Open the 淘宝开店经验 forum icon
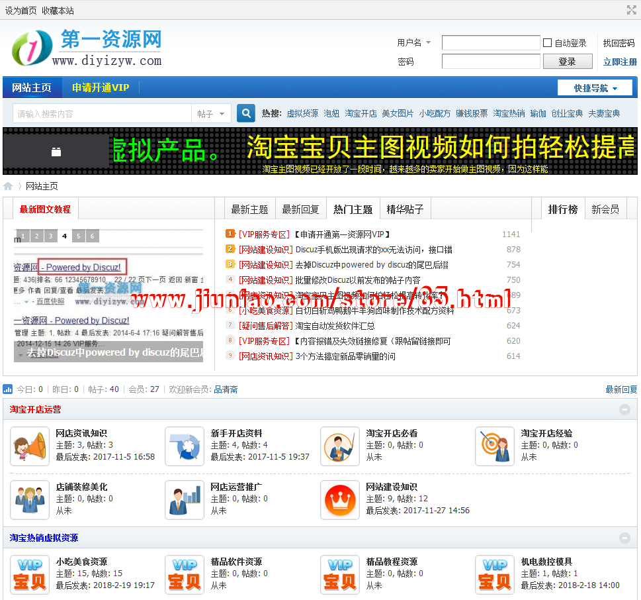 (x=495, y=446)
